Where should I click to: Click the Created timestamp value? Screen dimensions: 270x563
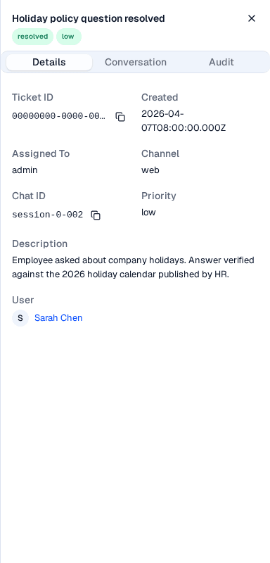click(184, 121)
